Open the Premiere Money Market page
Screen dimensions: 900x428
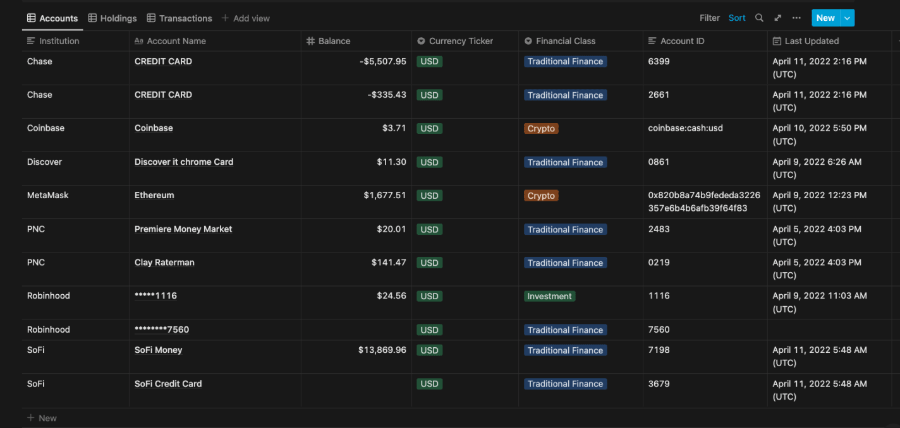pyautogui.click(x=183, y=229)
